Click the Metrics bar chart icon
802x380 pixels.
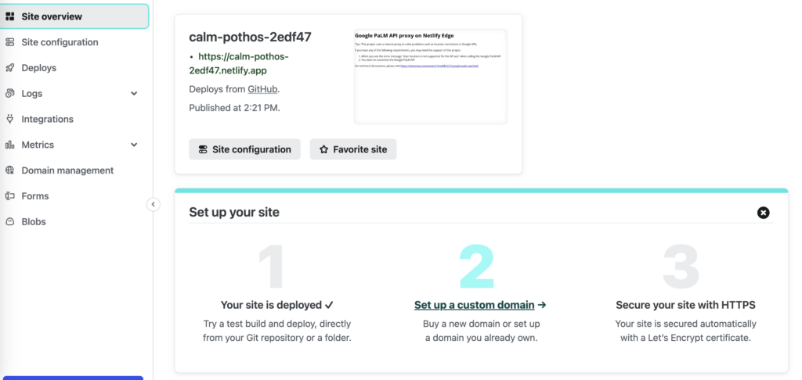pyautogui.click(x=9, y=145)
